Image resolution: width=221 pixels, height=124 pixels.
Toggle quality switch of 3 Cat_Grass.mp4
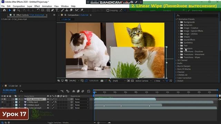53,99
